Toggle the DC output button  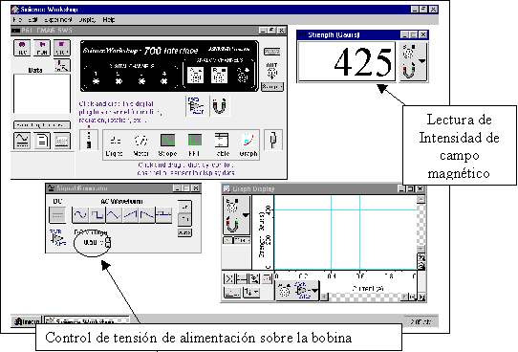click(x=57, y=215)
